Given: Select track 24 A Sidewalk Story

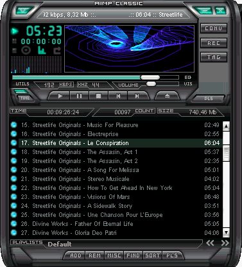Looking at the screenshot, I should click(x=121, y=206).
